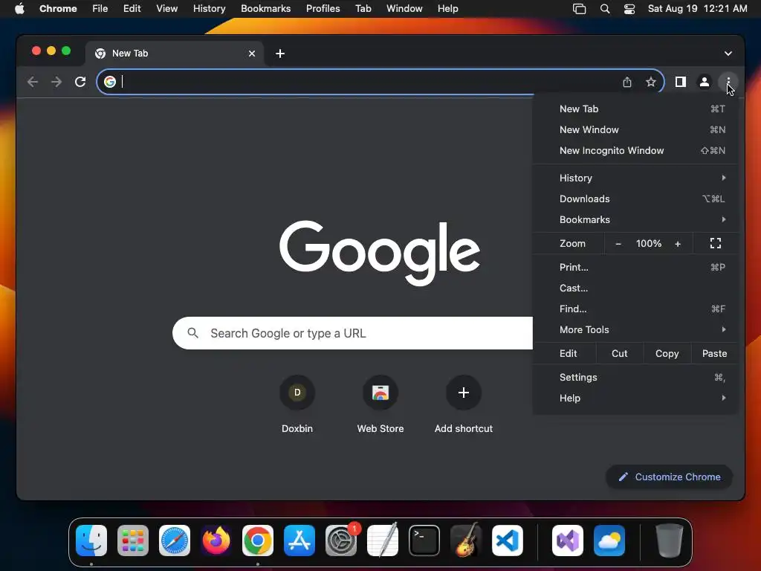Open the Tab menu in menu bar
This screenshot has height=571, width=761.
[x=363, y=9]
